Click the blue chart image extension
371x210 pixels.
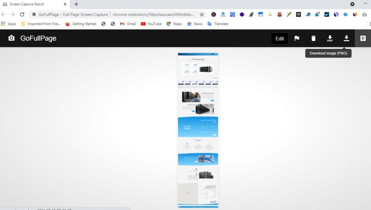click(261, 14)
